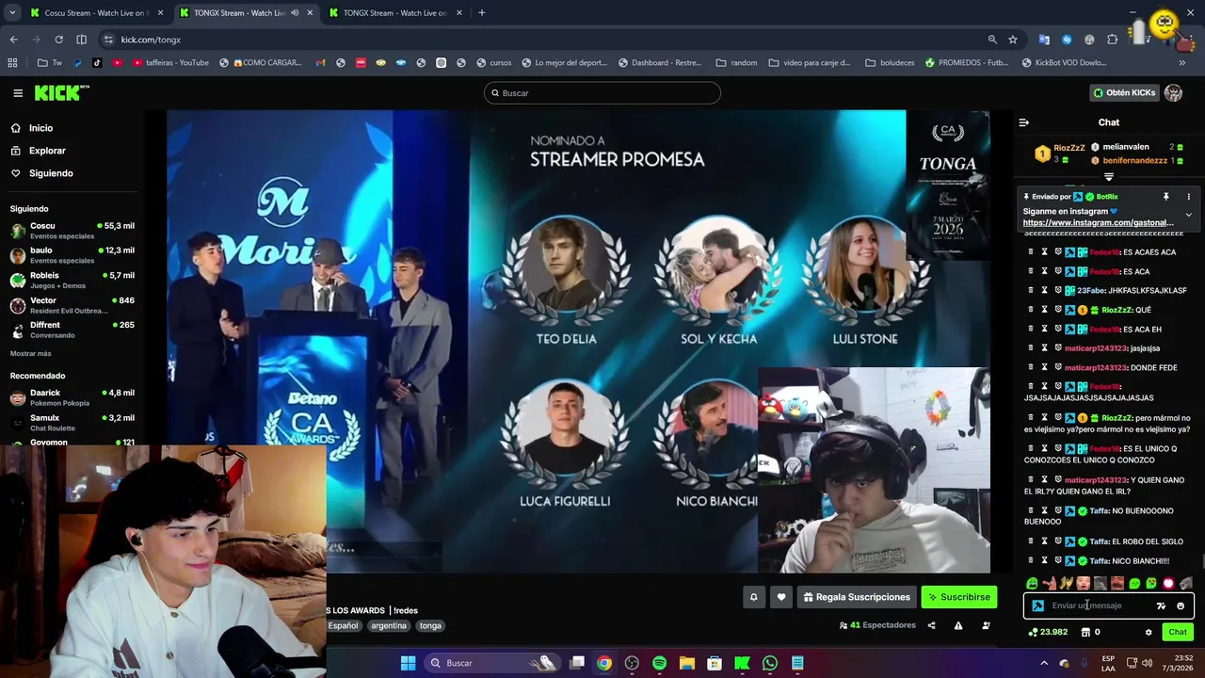Click the Windows Start button

pyautogui.click(x=408, y=663)
